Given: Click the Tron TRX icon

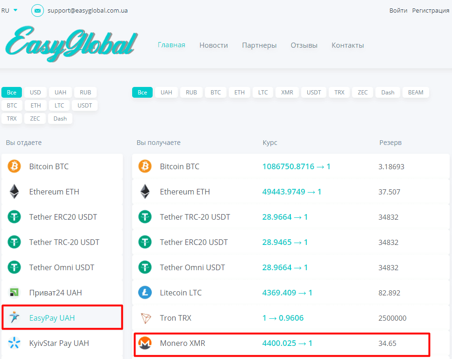Looking at the screenshot, I should [x=145, y=317].
